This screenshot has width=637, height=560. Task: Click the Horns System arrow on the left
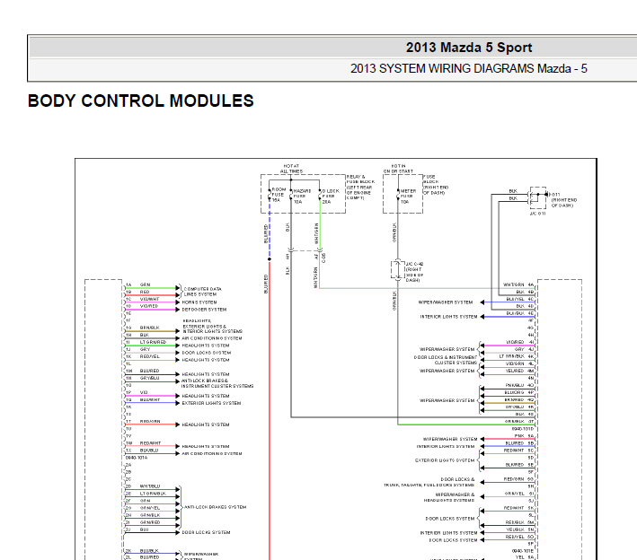point(179,300)
